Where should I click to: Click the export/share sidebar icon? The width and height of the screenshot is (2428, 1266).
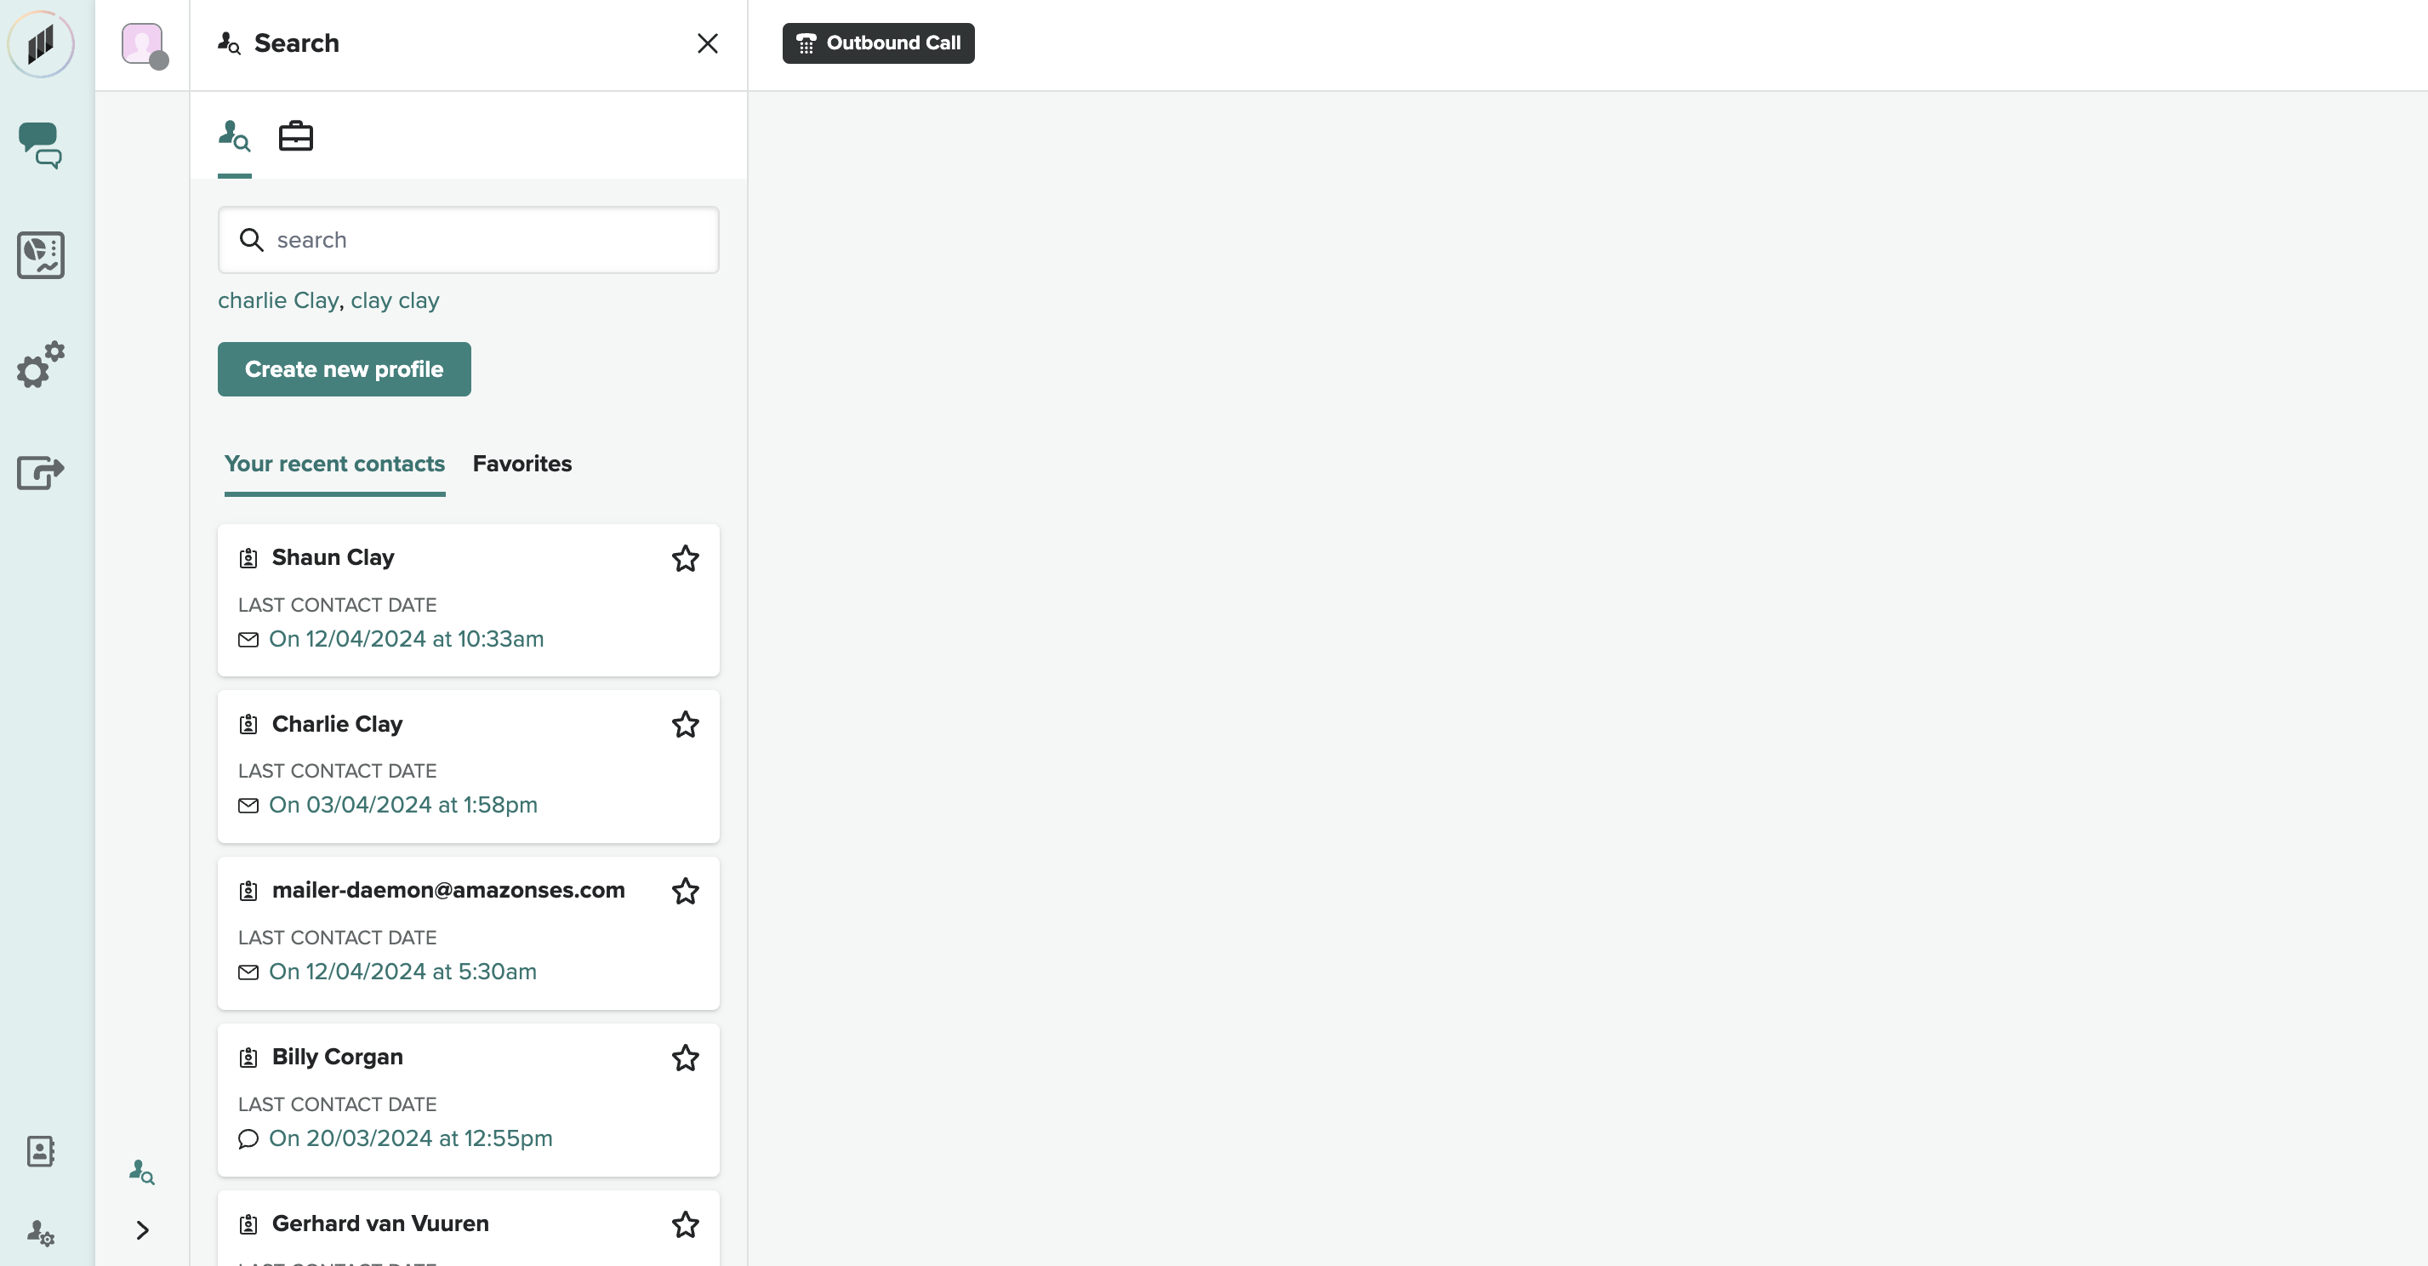(x=41, y=471)
